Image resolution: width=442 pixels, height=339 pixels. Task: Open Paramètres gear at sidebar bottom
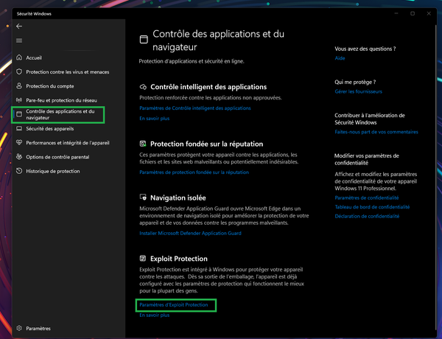pyautogui.click(x=38, y=328)
